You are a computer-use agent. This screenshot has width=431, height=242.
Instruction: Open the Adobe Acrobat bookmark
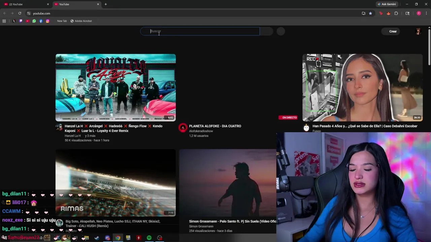[81, 21]
